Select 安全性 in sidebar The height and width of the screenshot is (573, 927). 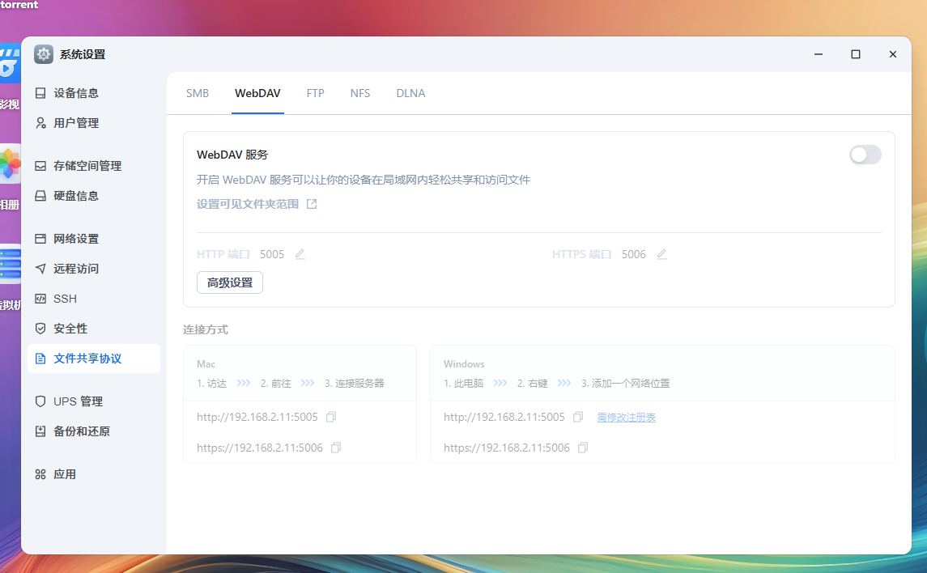(93, 329)
